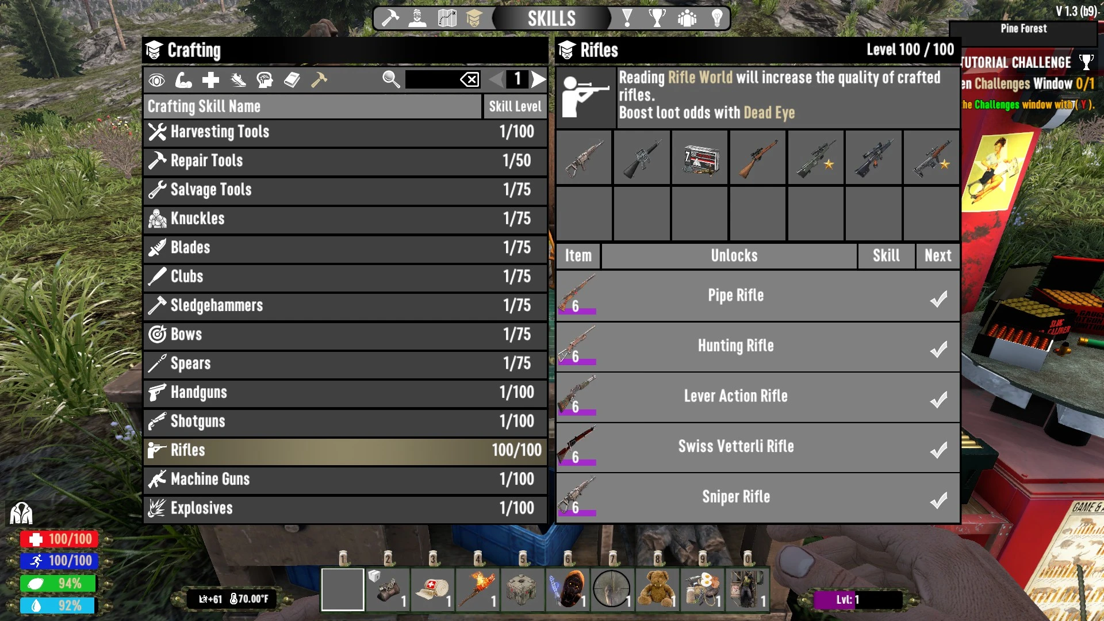Show all skills with eye filter

(156, 80)
